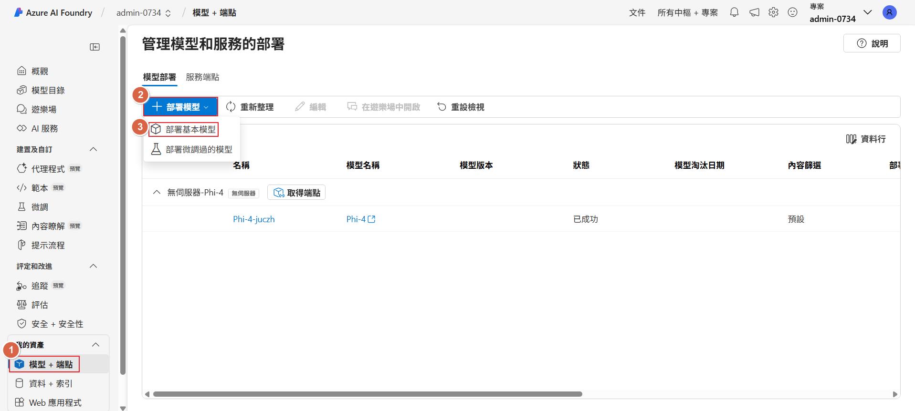
Task: Click the user account avatar
Action: pyautogui.click(x=889, y=13)
